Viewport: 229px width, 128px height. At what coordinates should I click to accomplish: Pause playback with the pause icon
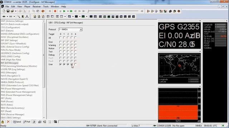(60, 11)
